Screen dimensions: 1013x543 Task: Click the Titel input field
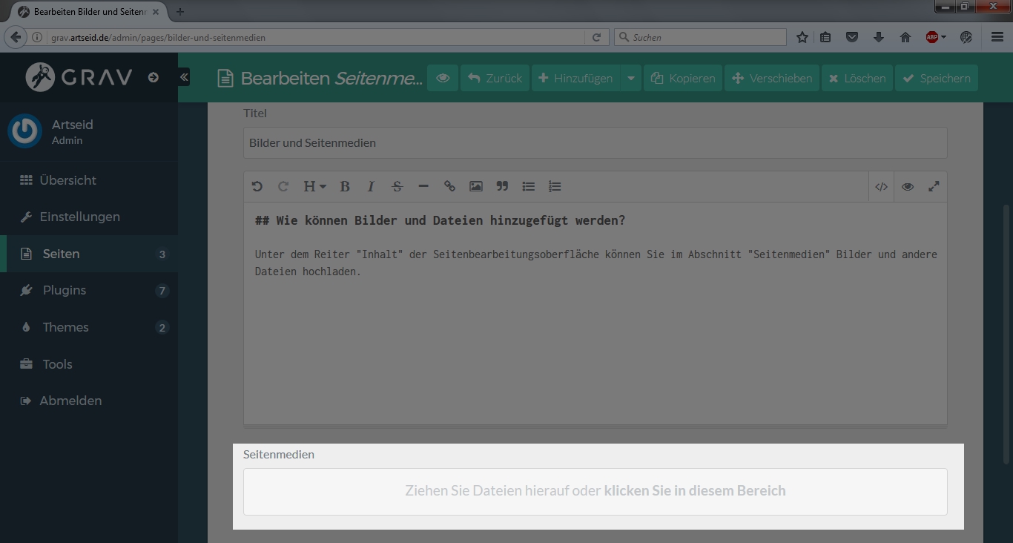(595, 142)
